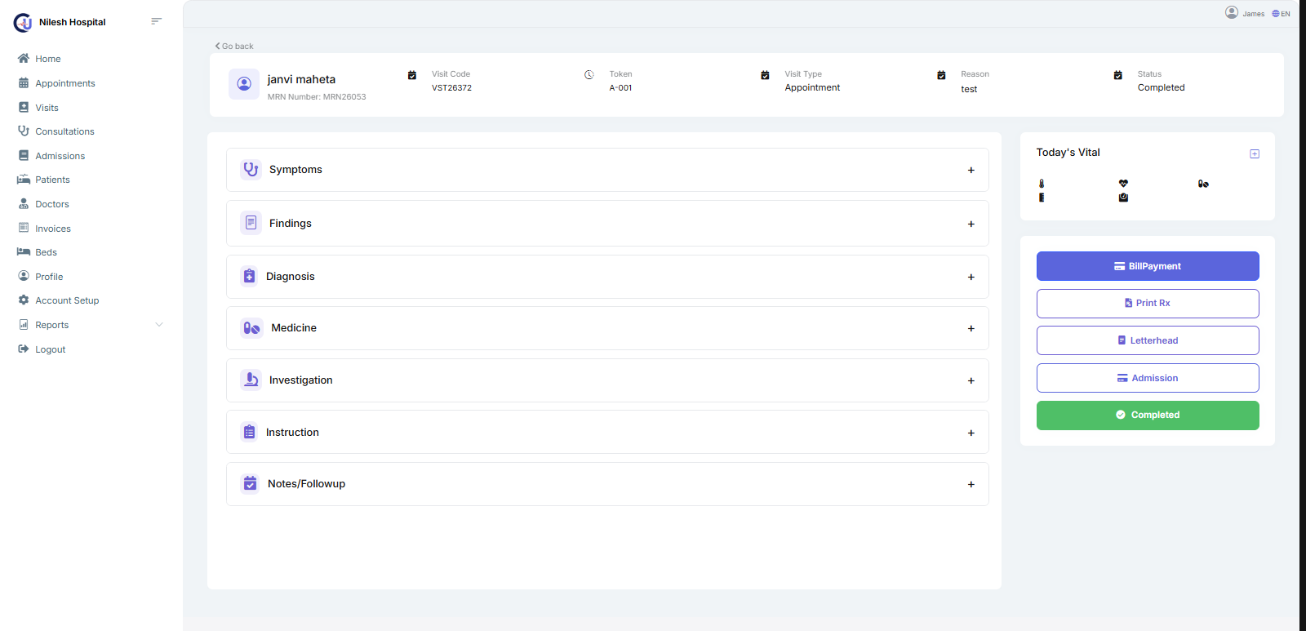Click the Doctors icon in sidebar

[24, 204]
